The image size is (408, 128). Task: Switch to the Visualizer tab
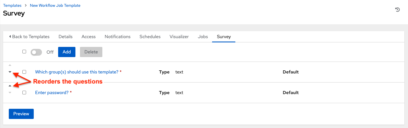pyautogui.click(x=179, y=37)
